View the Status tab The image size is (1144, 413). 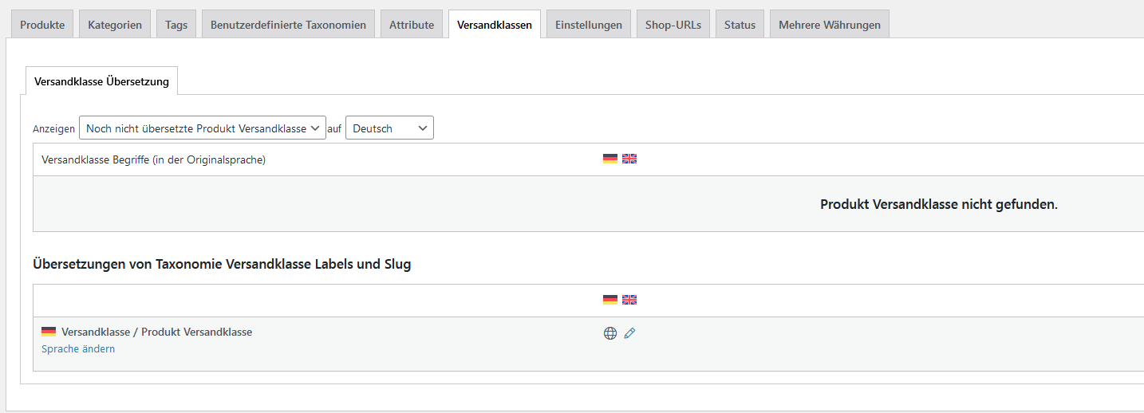click(740, 25)
